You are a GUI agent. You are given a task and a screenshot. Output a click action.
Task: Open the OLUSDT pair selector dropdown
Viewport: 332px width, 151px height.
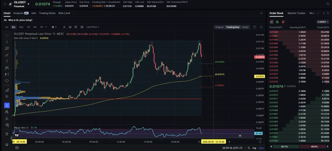pos(28,4)
